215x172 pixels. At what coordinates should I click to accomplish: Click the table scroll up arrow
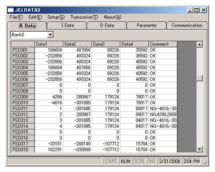[x=199, y=45]
